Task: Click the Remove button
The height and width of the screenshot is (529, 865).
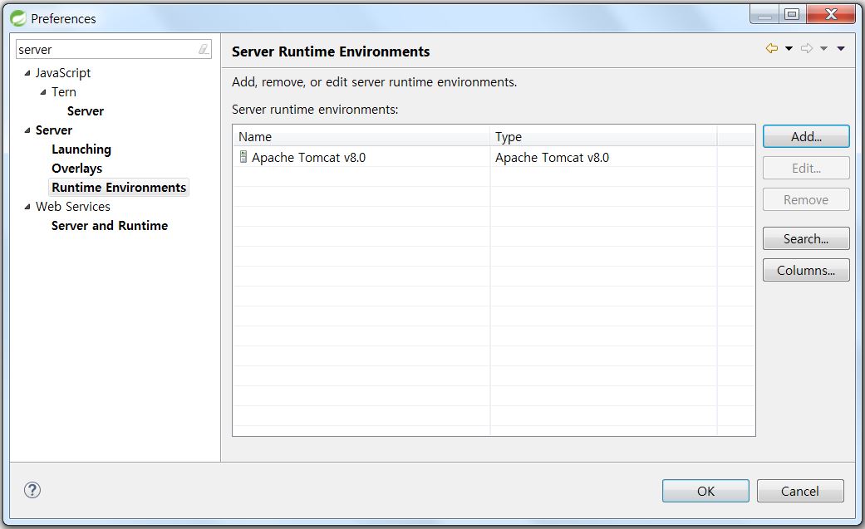Action: tap(806, 199)
